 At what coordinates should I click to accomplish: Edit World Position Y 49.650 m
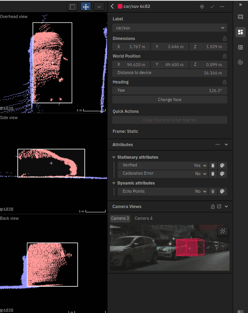(170, 65)
